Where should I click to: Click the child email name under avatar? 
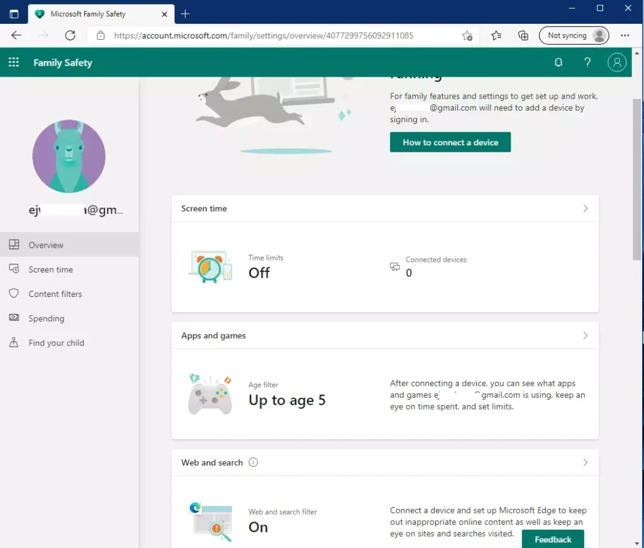pos(76,210)
